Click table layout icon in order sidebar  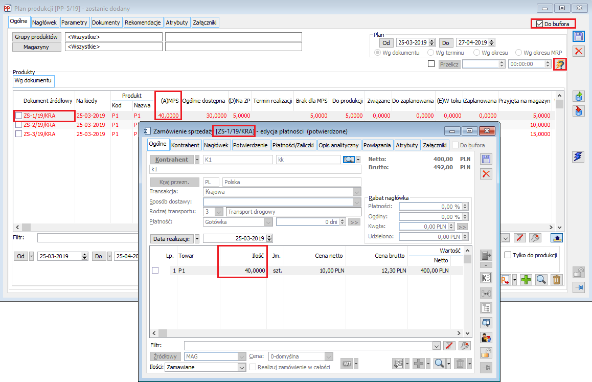click(486, 308)
